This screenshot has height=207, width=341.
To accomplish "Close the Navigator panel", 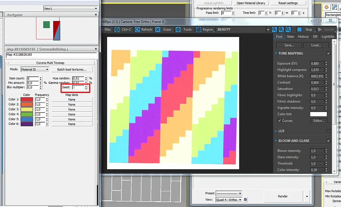I will coord(96,14).
